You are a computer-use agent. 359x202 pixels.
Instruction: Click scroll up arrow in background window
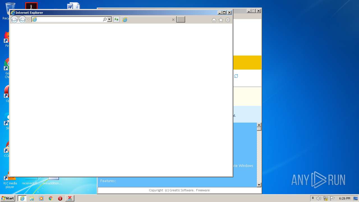259,125
